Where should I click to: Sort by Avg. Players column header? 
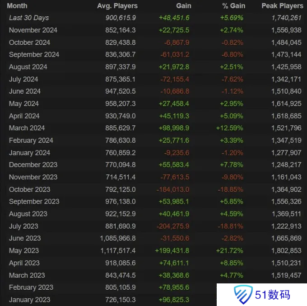click(117, 6)
